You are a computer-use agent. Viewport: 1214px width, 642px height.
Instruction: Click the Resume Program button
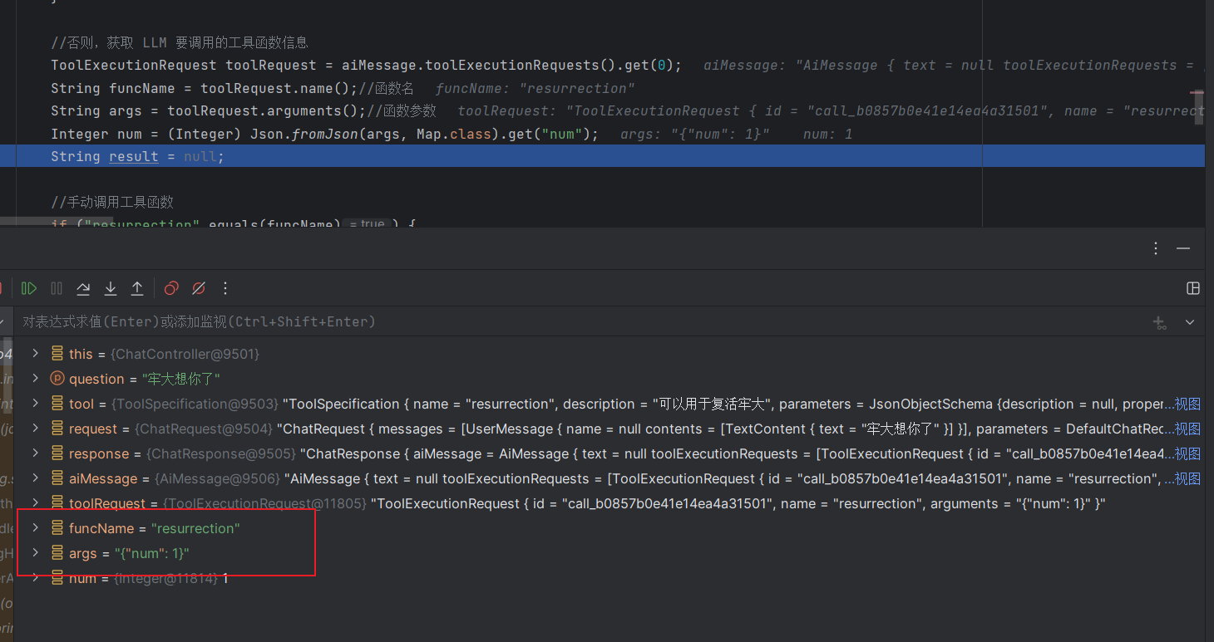[x=29, y=288]
